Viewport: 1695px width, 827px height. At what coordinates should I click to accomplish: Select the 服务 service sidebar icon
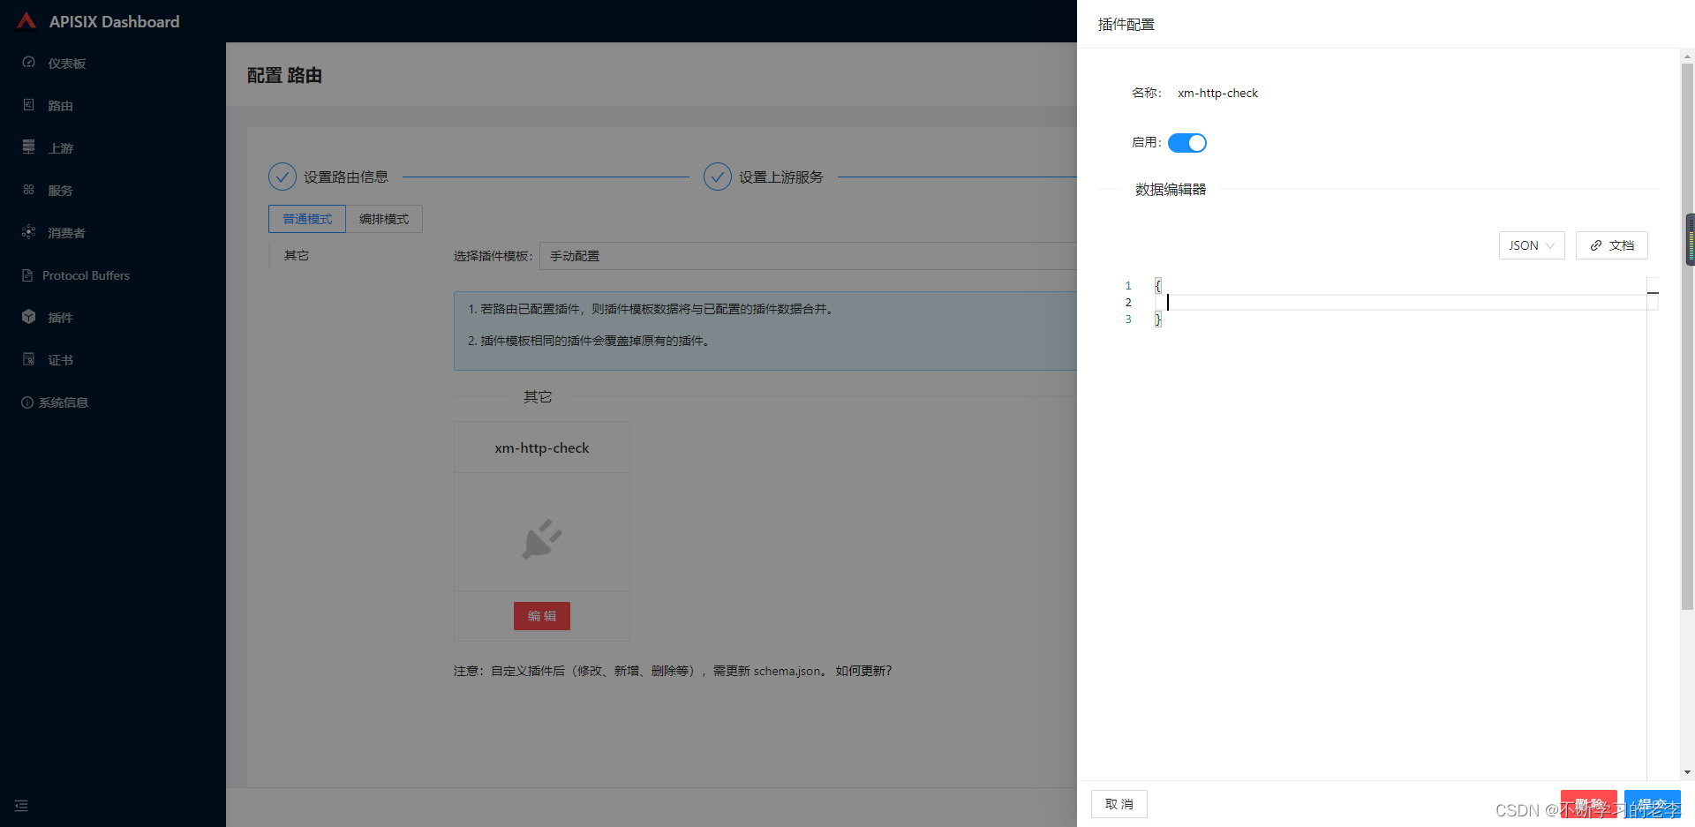28,190
